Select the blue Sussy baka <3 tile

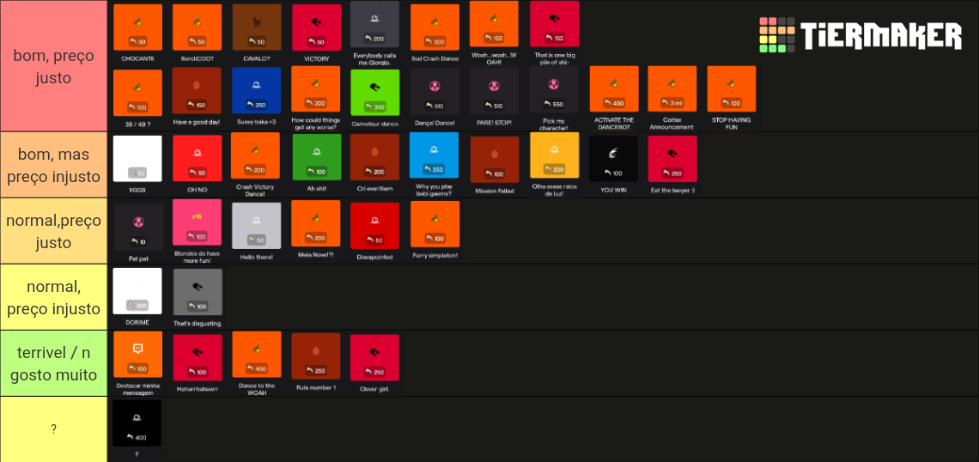point(256,97)
